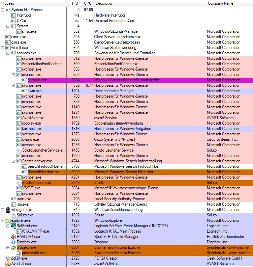Collapse the System process node
253x267 pixels.
8,26
